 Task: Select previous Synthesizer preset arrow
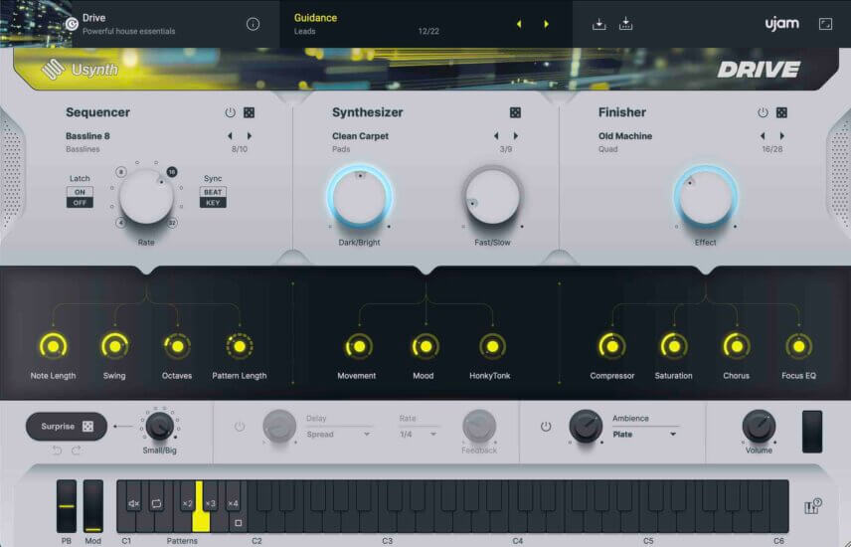(x=496, y=136)
